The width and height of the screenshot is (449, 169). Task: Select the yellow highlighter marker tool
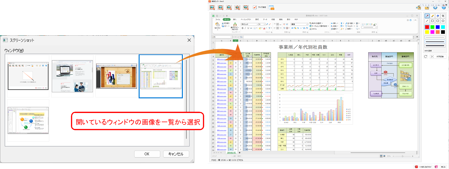(x=432, y=16)
